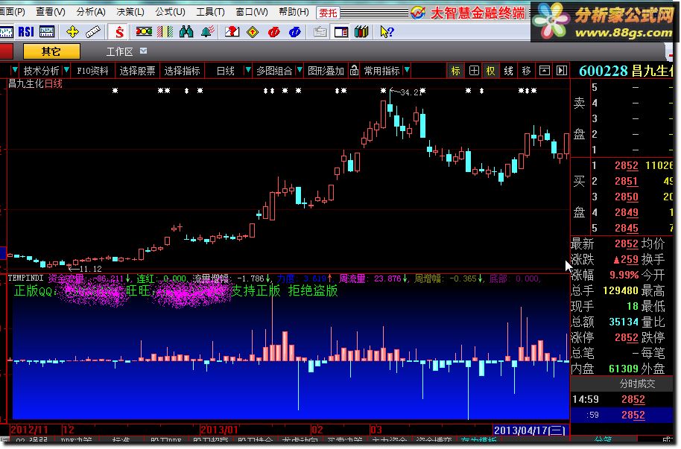Click the traffic light icon
Viewport: 681px width, 449px height.
[x=144, y=32]
